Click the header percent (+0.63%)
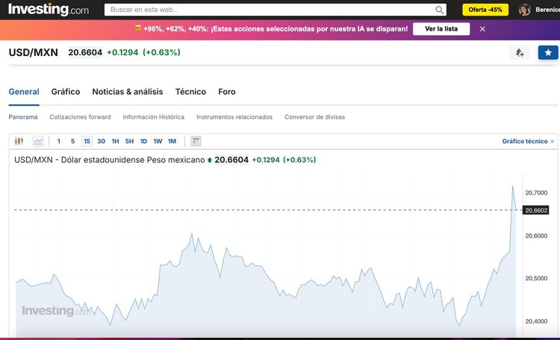 (x=161, y=52)
